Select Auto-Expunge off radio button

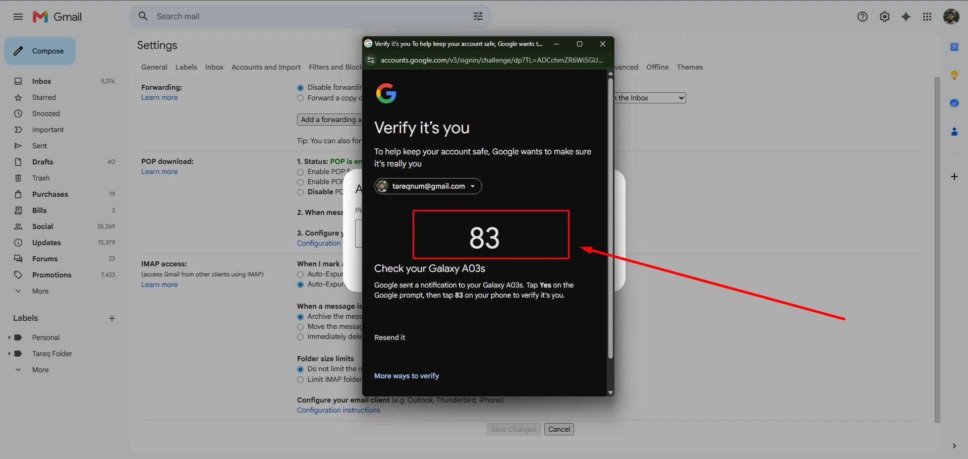coord(301,284)
